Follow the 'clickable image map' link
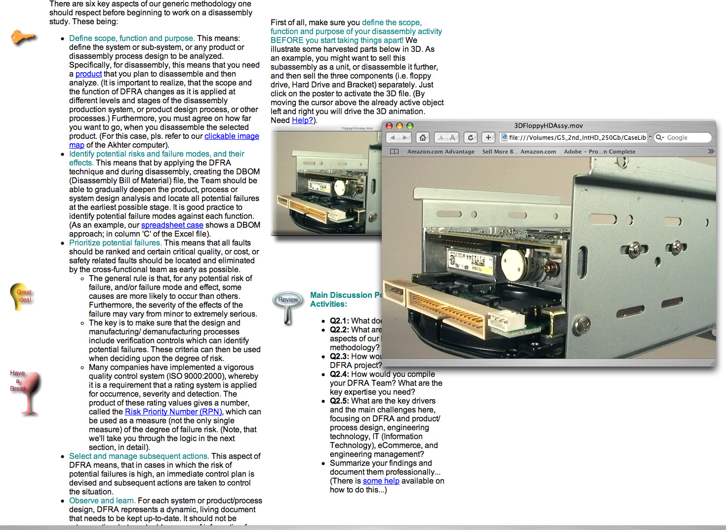Viewport: 726px width, 530px height. [x=164, y=140]
